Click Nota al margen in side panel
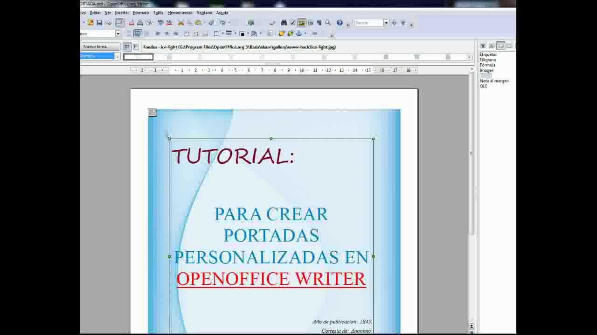 coord(494,81)
